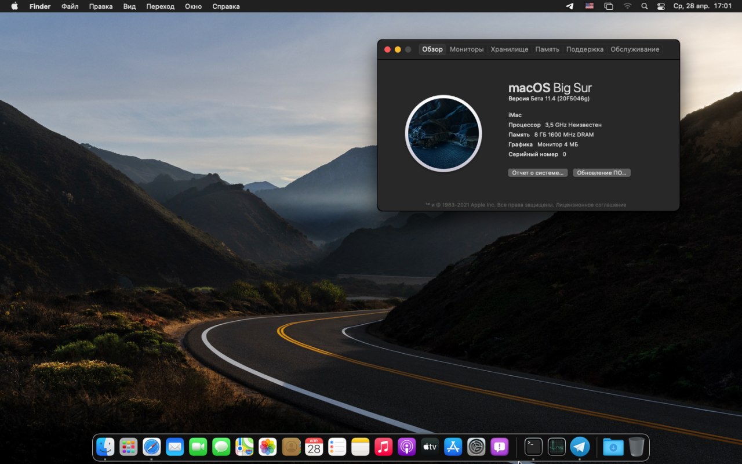
Task: Open the Правка menu
Action: (x=101, y=6)
